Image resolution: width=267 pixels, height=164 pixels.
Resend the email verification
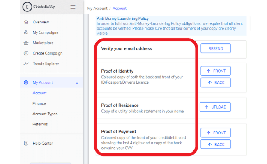click(216, 49)
